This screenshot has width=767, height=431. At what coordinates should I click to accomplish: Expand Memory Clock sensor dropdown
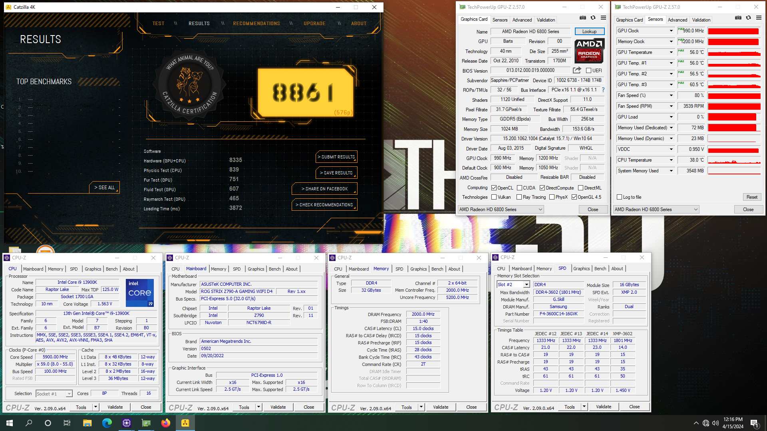[671, 42]
